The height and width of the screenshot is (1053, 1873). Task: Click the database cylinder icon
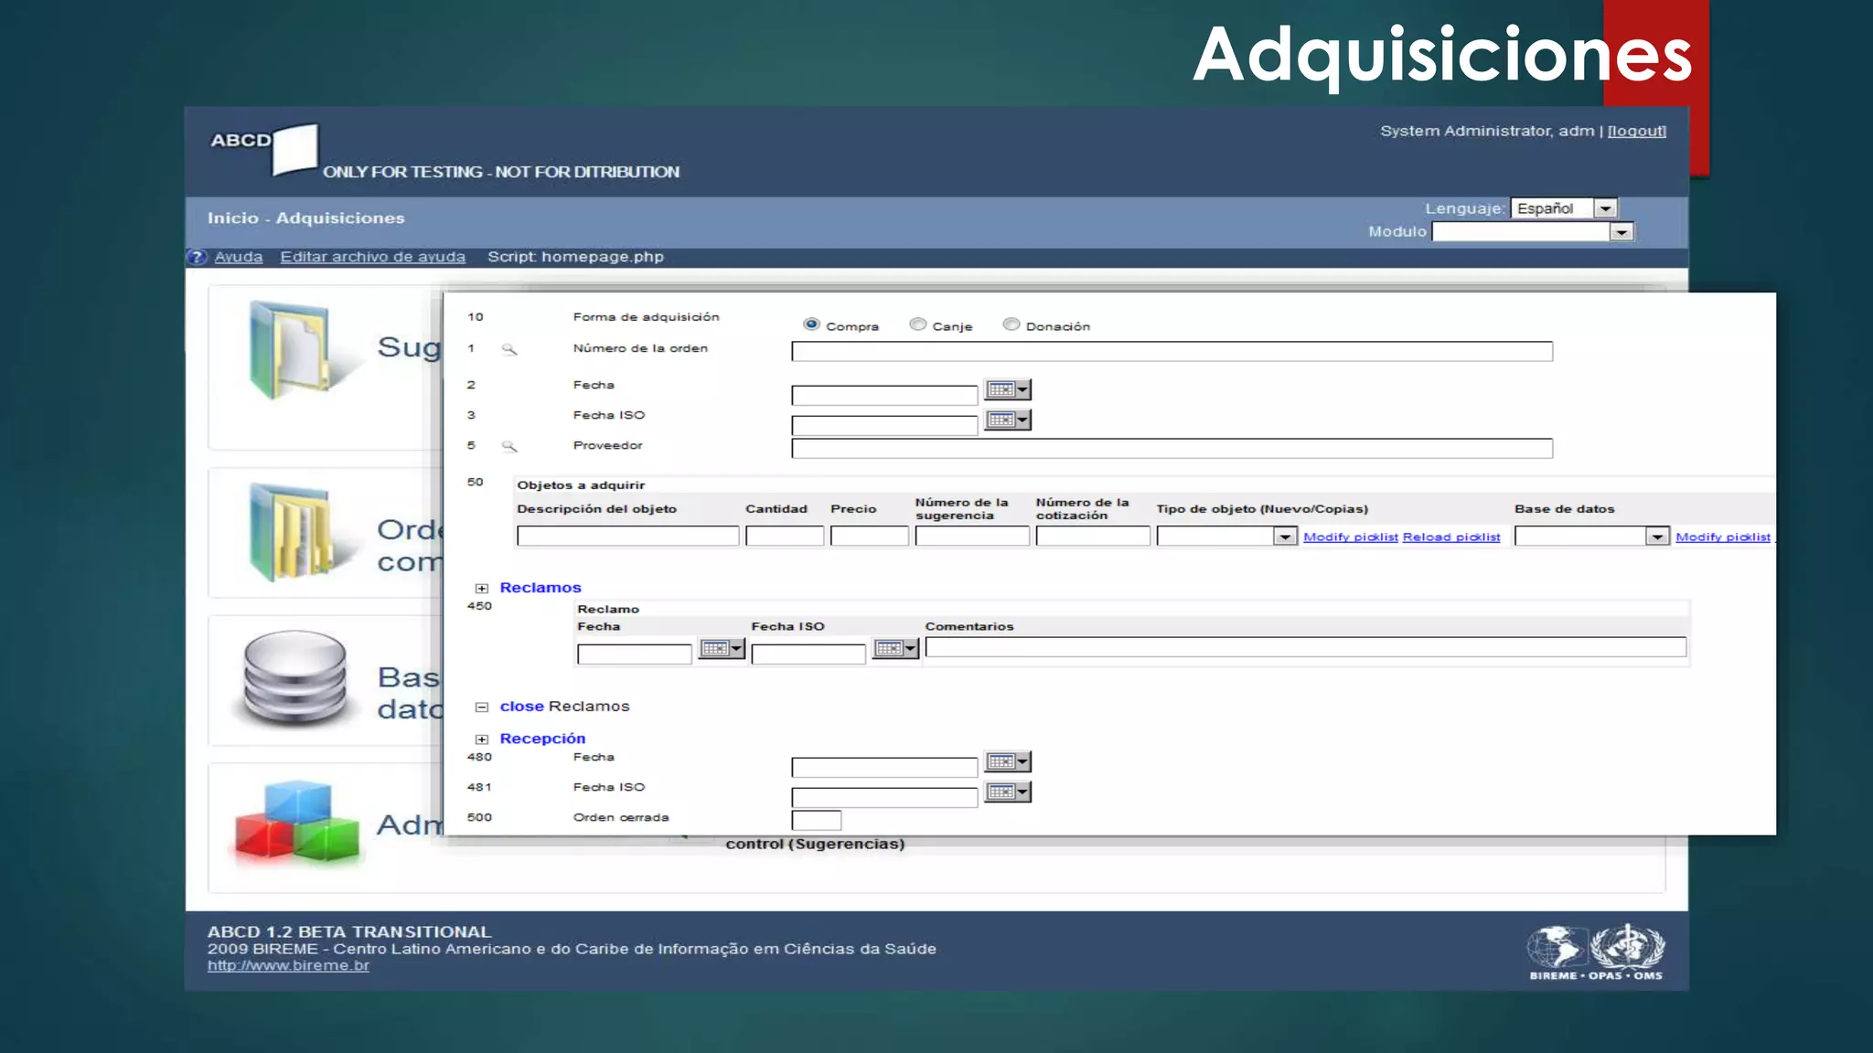click(294, 678)
